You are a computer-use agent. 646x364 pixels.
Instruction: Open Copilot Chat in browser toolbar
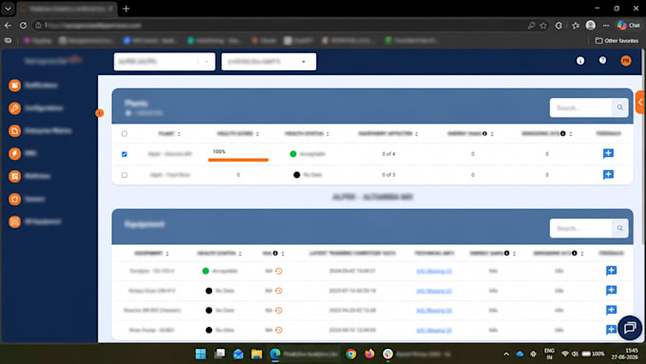coord(628,25)
